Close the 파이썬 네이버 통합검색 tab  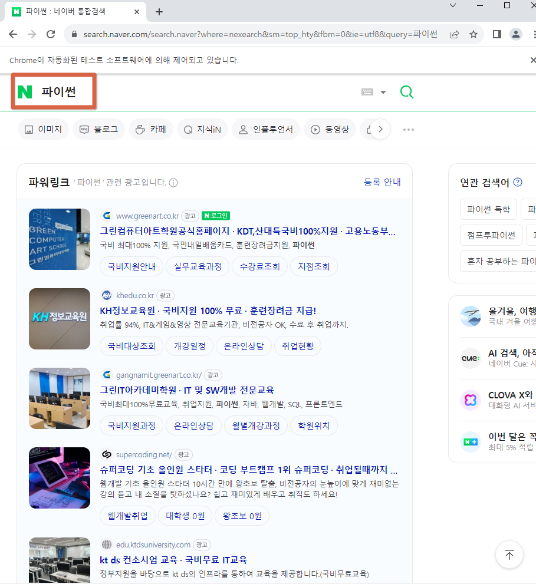[136, 12]
